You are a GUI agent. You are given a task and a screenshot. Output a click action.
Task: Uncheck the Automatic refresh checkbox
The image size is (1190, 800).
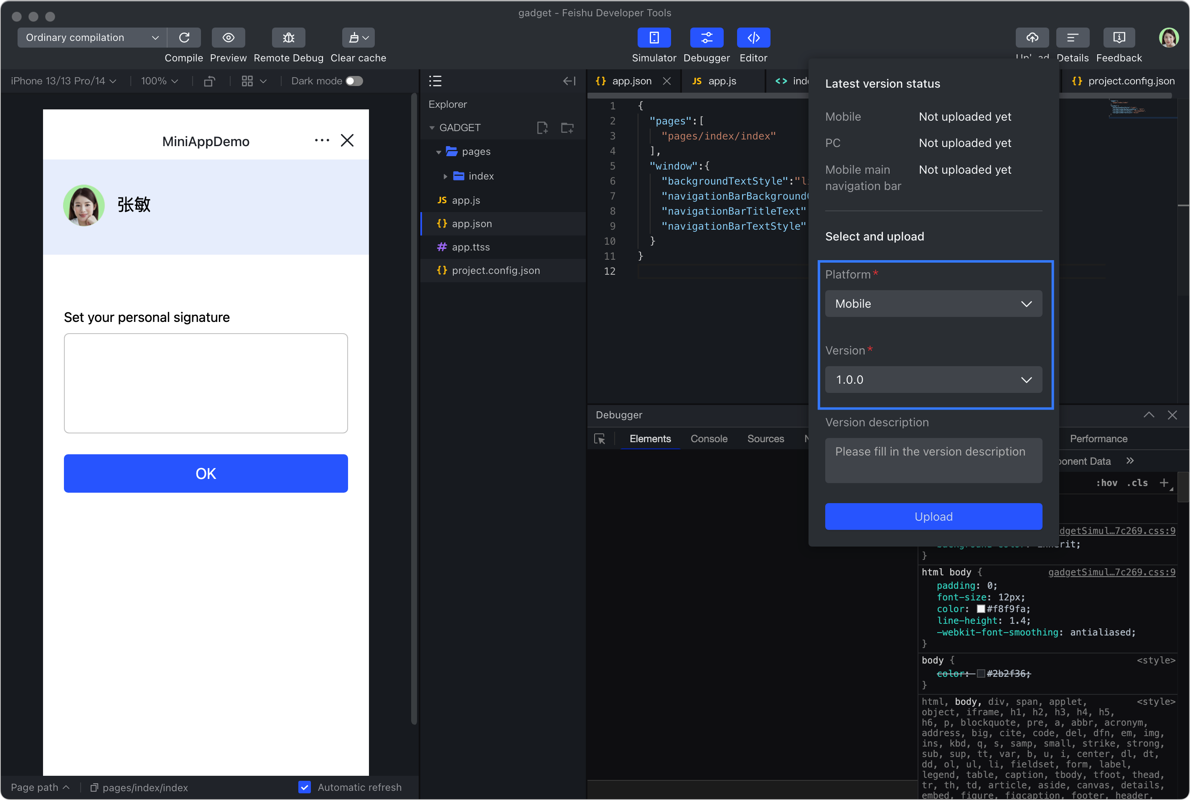pos(304,787)
